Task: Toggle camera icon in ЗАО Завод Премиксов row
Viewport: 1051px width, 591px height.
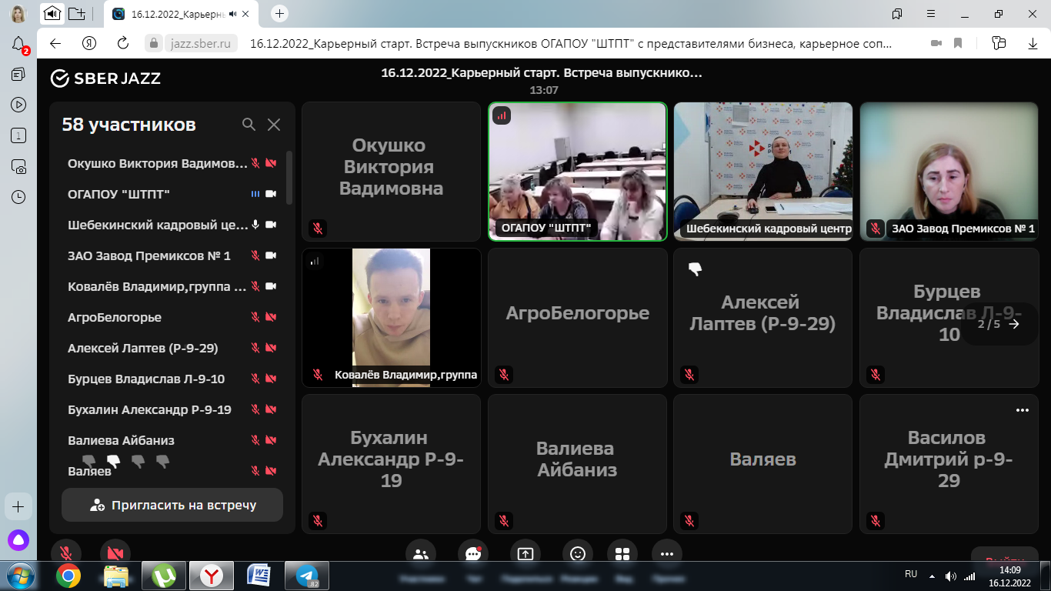Action: (x=271, y=255)
